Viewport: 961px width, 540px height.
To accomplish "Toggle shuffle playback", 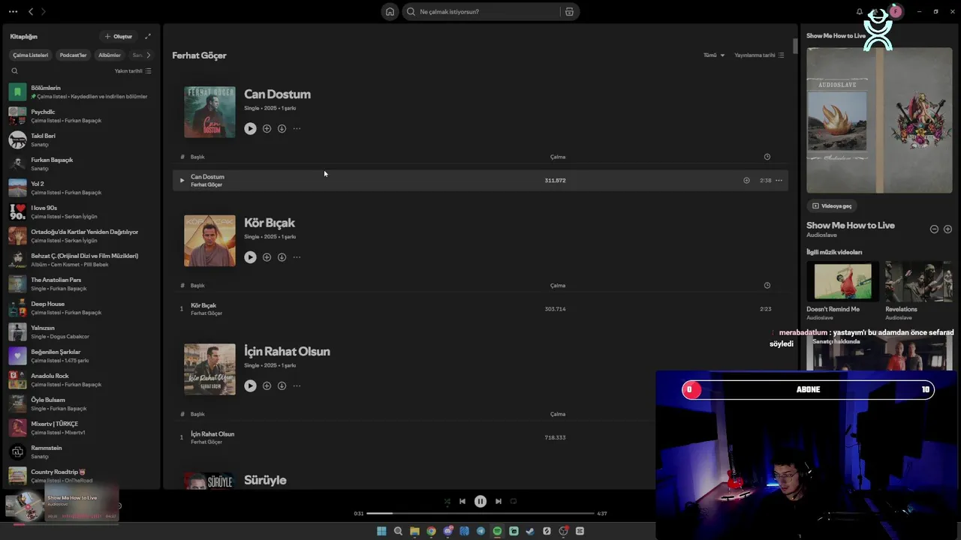I will pyautogui.click(x=447, y=501).
